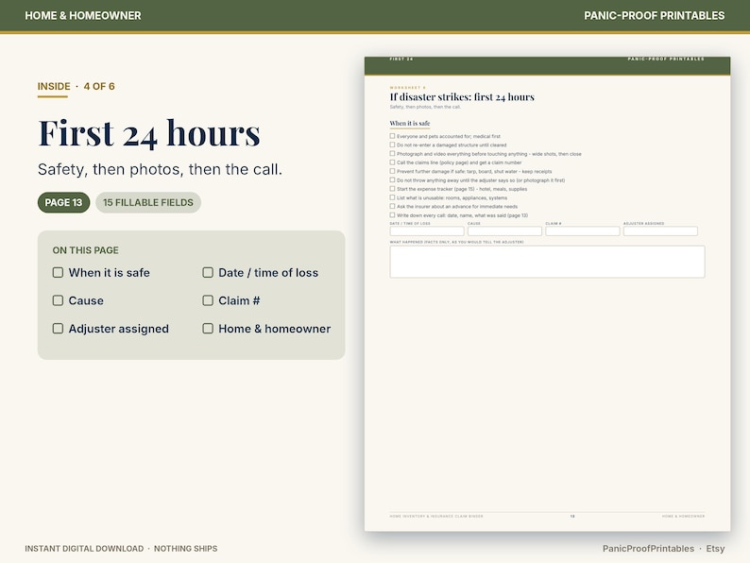Click the Cause input field on worksheet

[504, 231]
